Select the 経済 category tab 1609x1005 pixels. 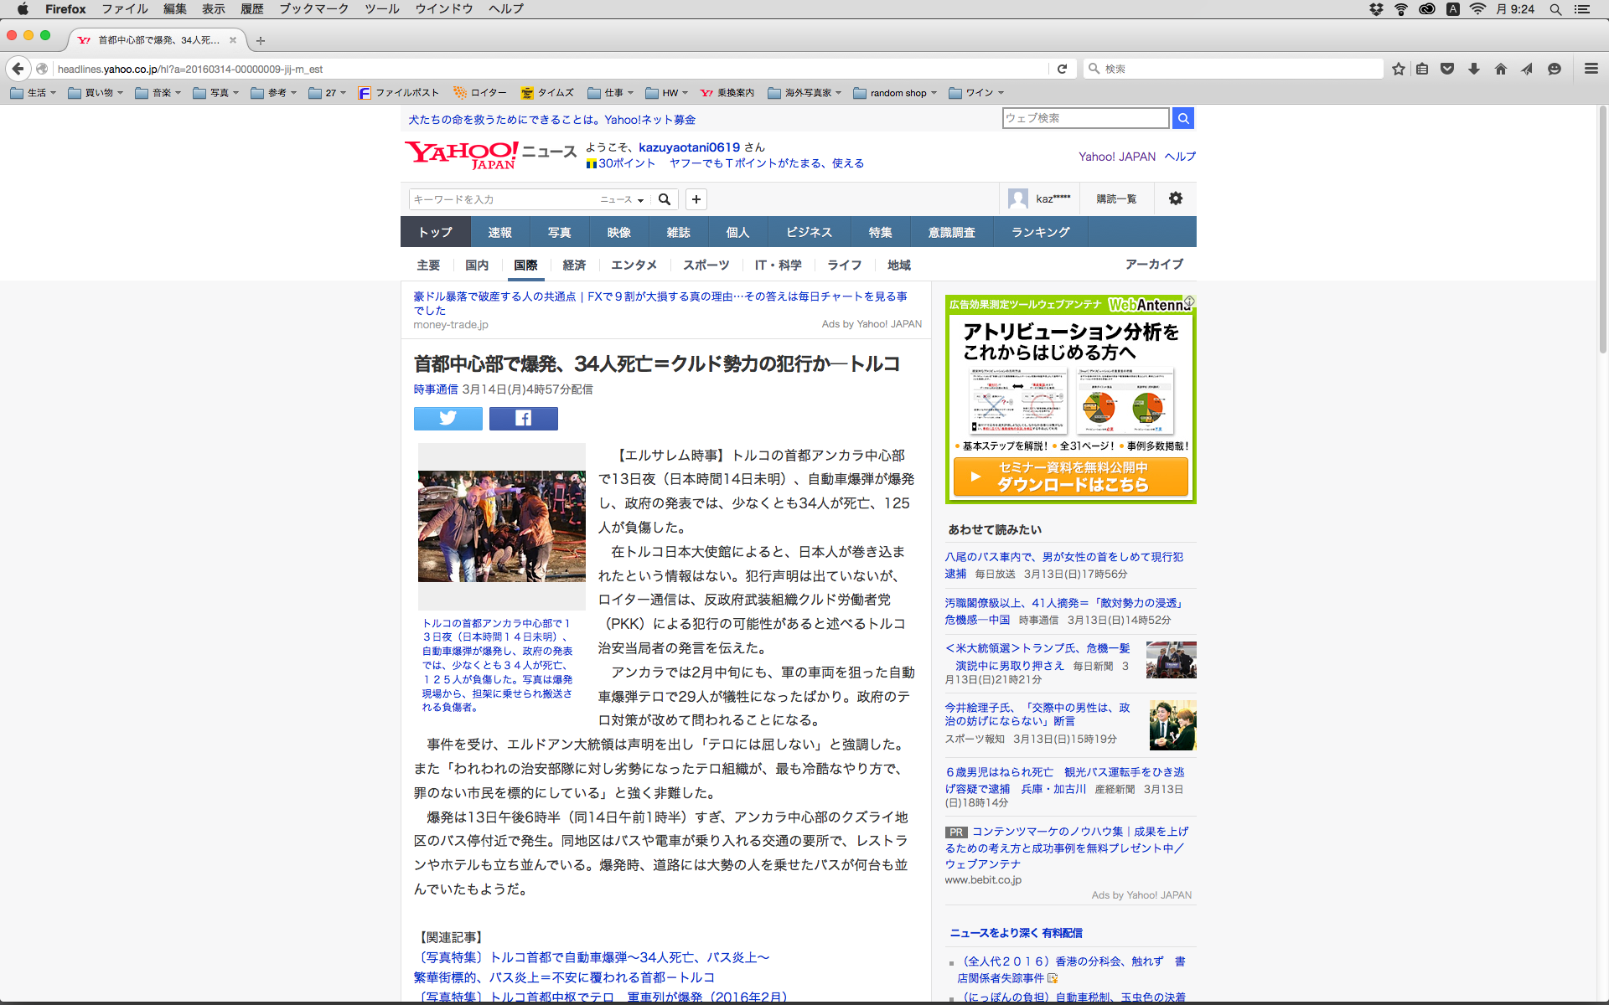[x=574, y=265]
